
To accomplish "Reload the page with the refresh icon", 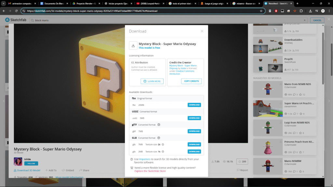I will tap(16, 11).
